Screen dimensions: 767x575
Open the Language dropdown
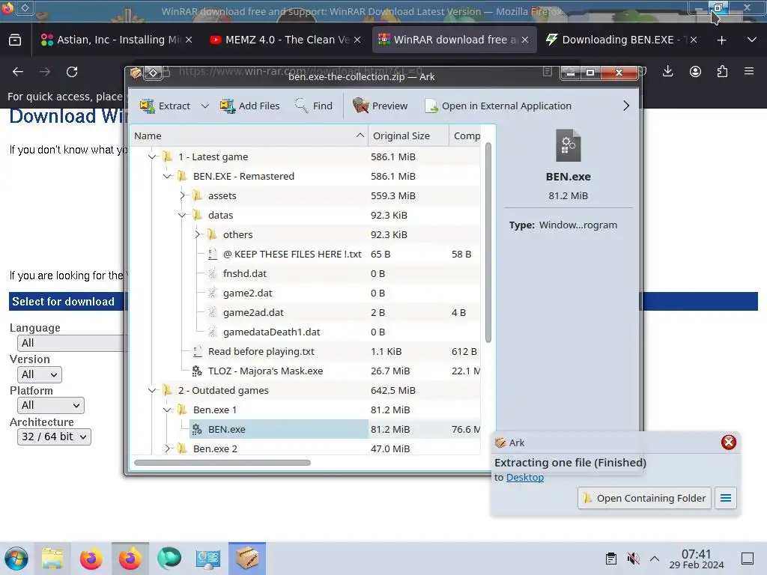coord(71,343)
